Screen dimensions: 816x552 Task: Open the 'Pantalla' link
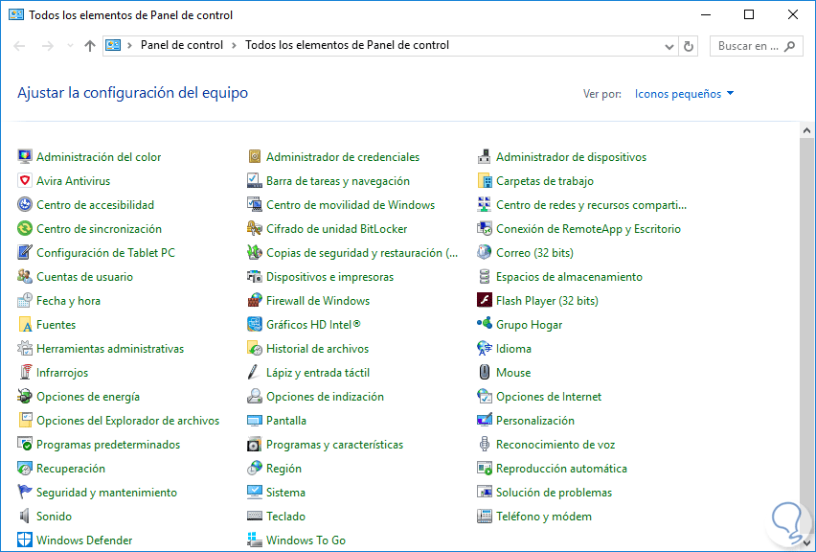[x=286, y=421]
